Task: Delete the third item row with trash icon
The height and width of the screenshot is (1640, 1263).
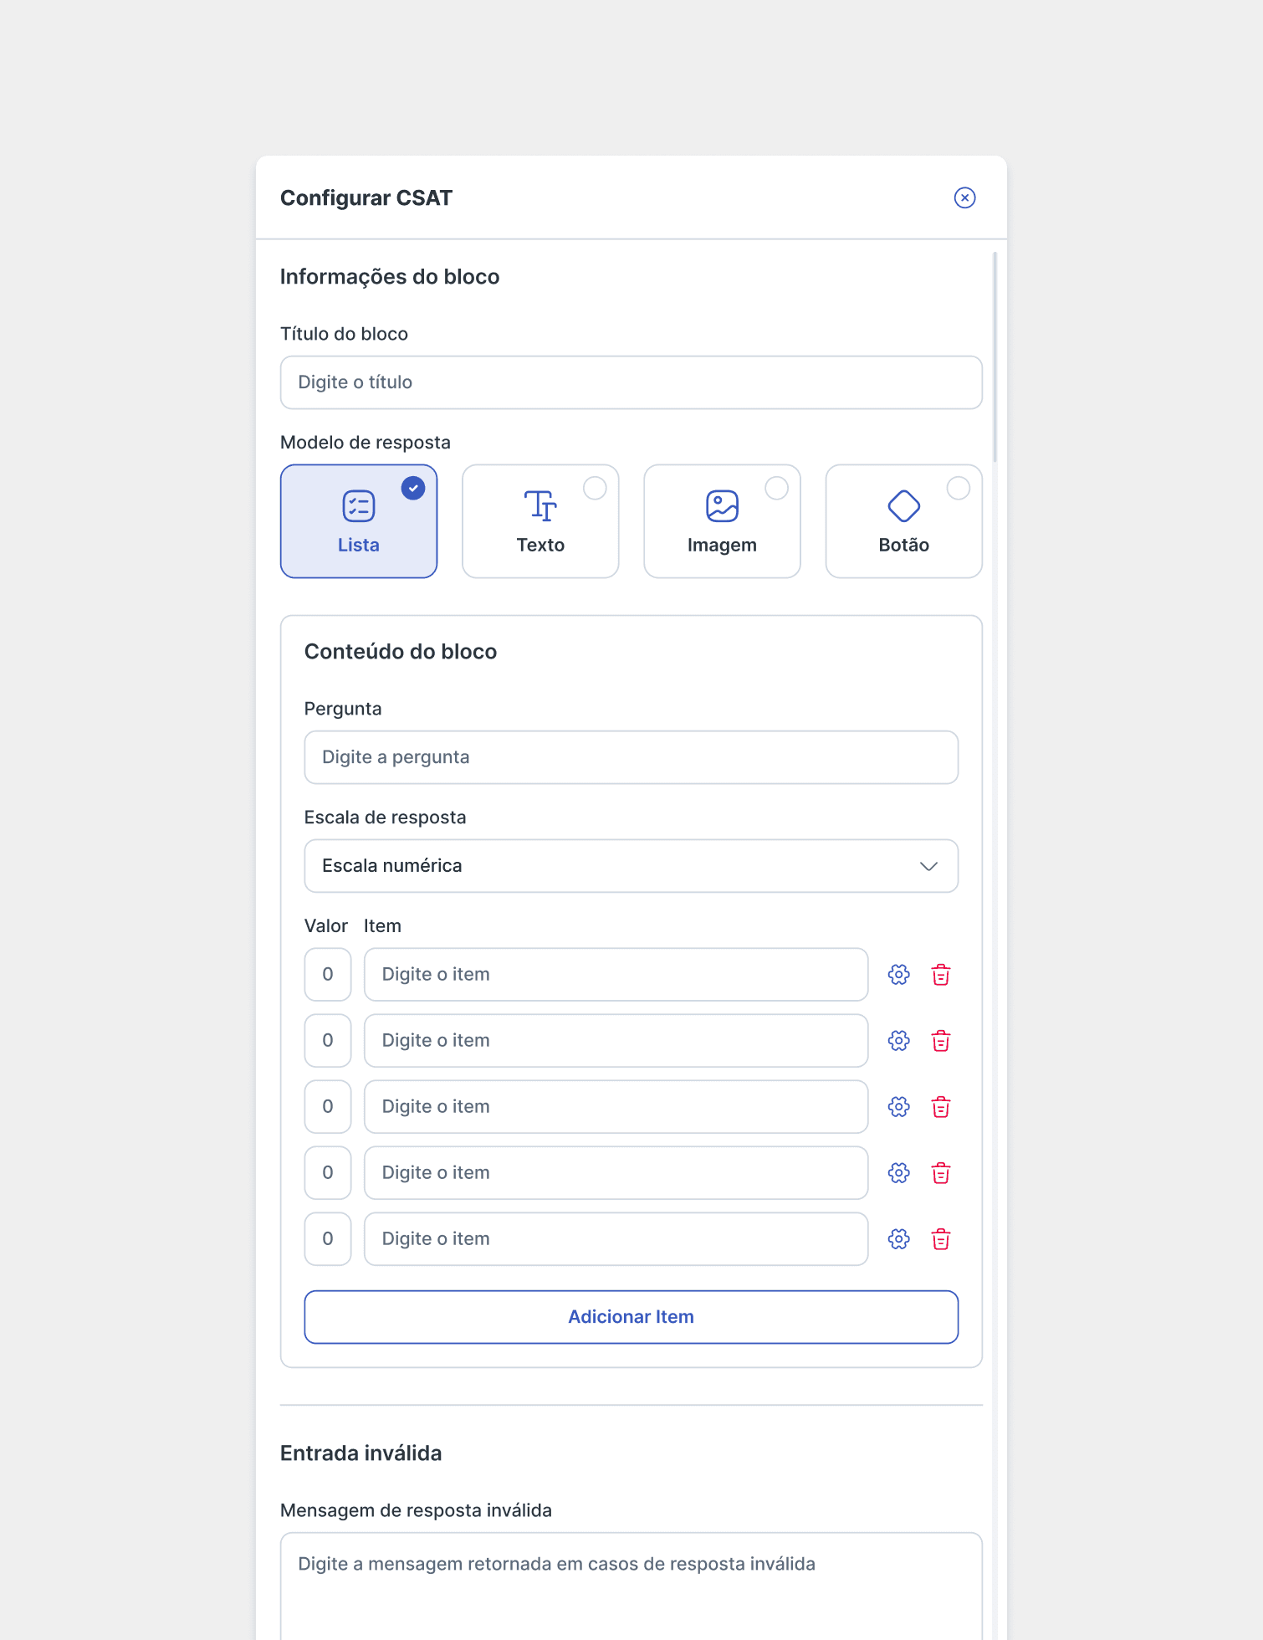Action: pyautogui.click(x=941, y=1107)
